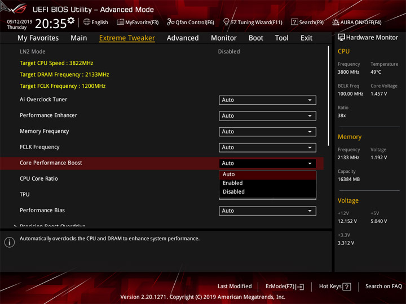Click the CPU Ratio 38x value
The image size is (406, 304).
click(x=342, y=115)
